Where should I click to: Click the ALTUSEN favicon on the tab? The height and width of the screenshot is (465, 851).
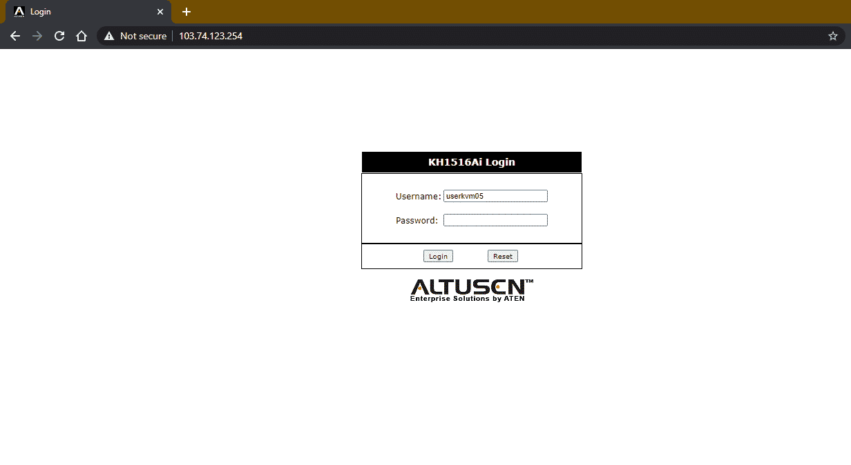click(x=19, y=12)
